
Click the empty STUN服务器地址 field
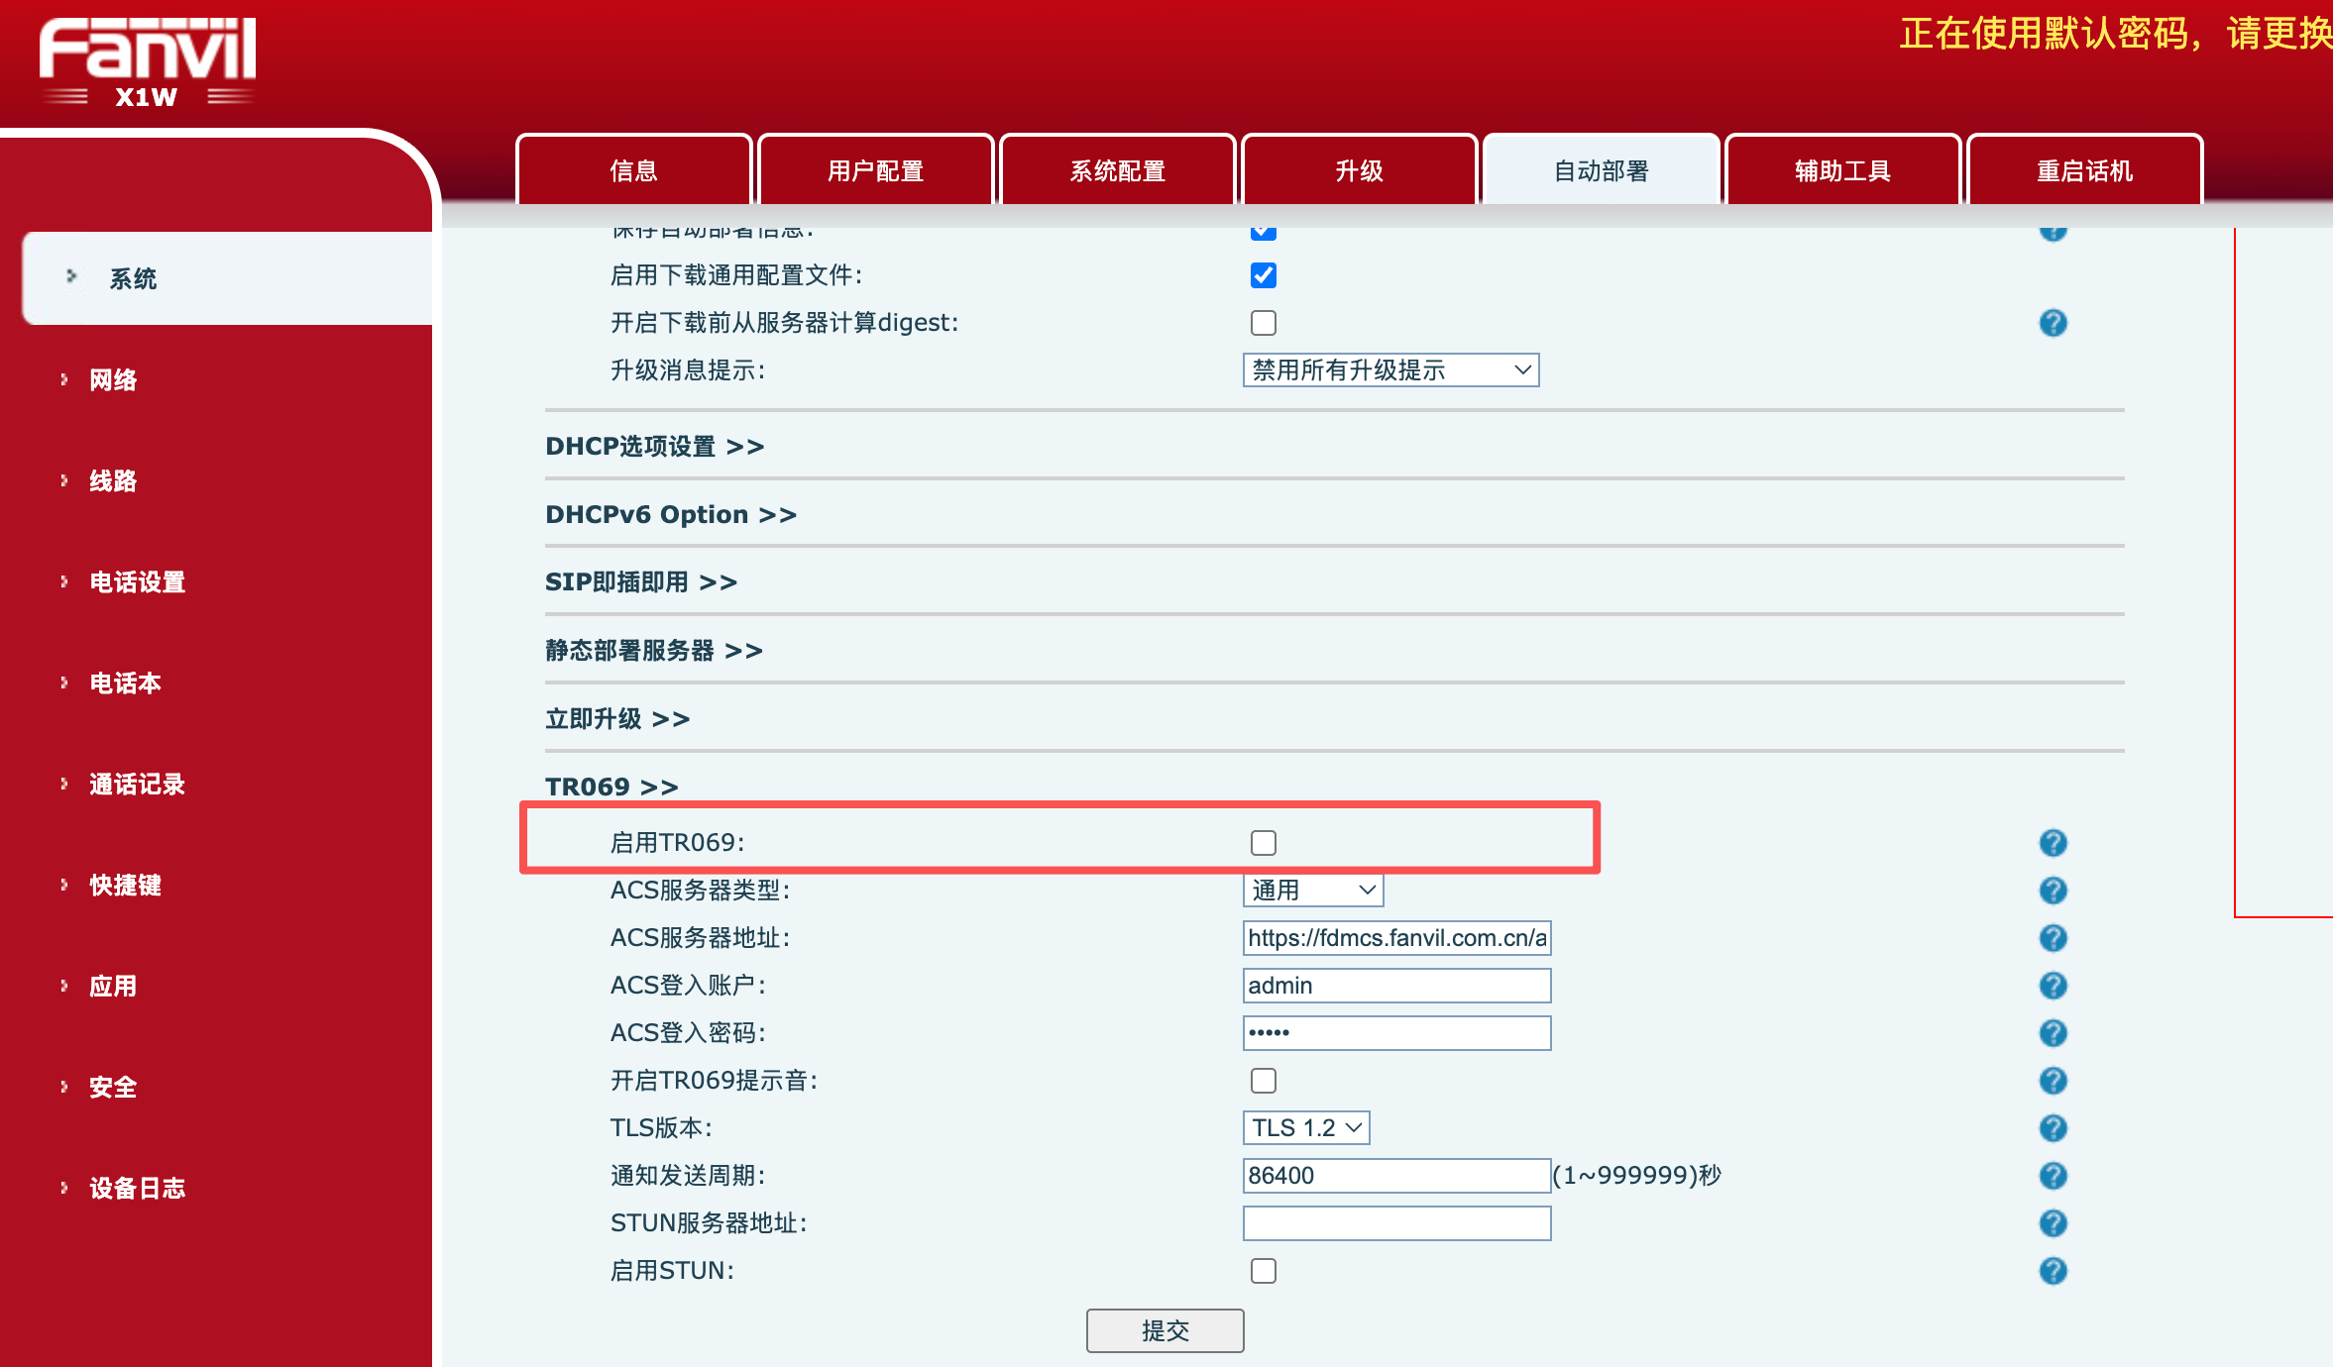point(1396,1223)
